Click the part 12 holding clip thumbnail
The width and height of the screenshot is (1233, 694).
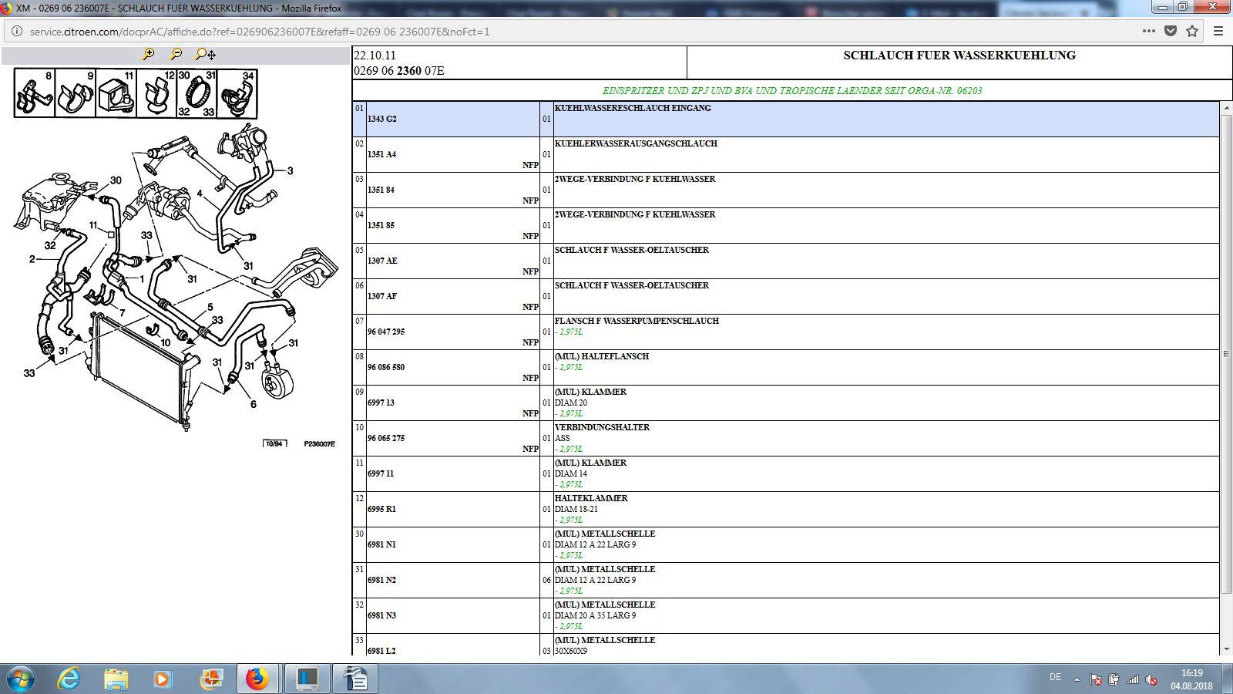pos(157,93)
